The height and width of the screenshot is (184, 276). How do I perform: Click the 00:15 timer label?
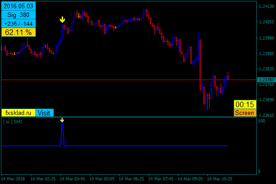pos(245,104)
